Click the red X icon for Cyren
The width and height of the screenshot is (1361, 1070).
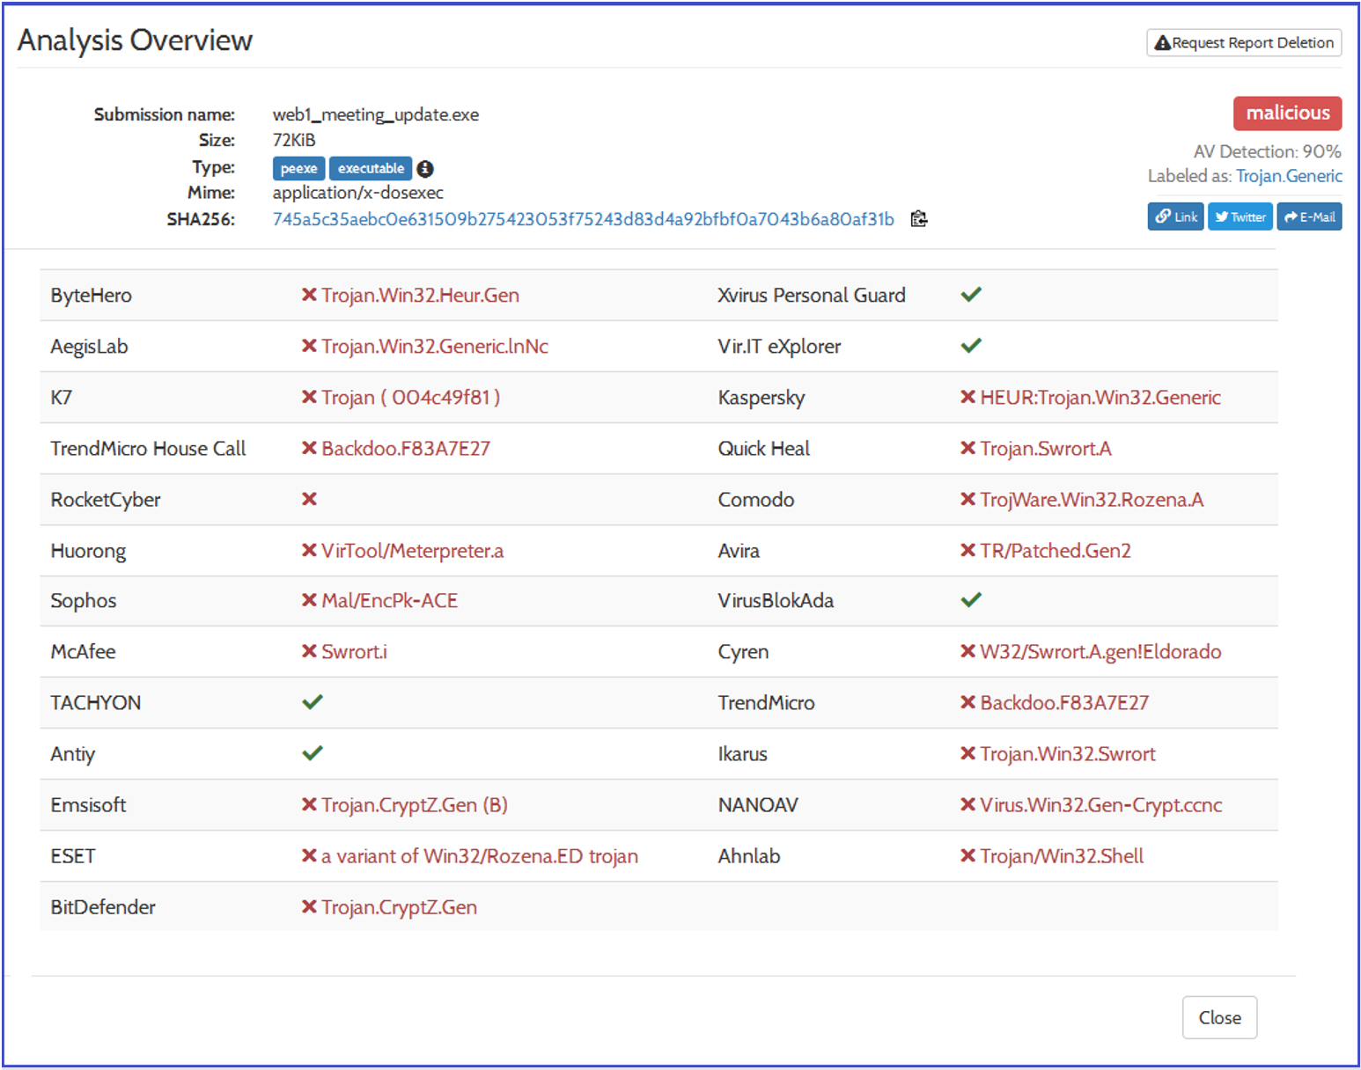tap(967, 651)
